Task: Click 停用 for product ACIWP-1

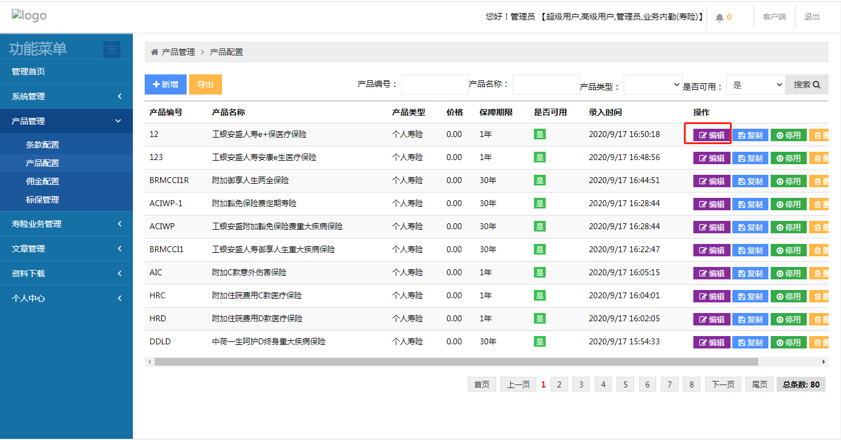Action: pos(788,204)
